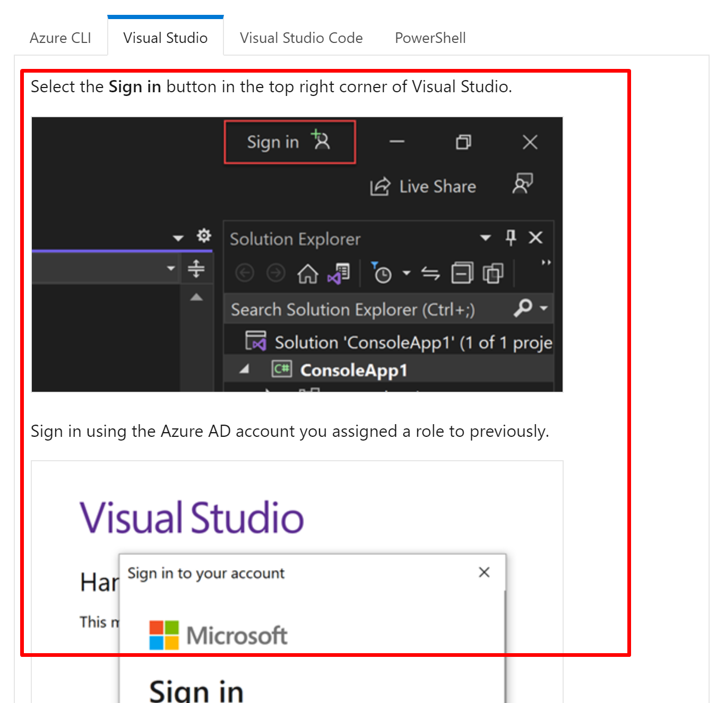Open search options dropdown beside magnifier
Image resolution: width=725 pixels, height=703 pixels.
[x=543, y=308]
